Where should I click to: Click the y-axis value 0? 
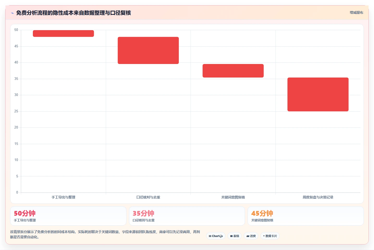[x=17, y=193]
